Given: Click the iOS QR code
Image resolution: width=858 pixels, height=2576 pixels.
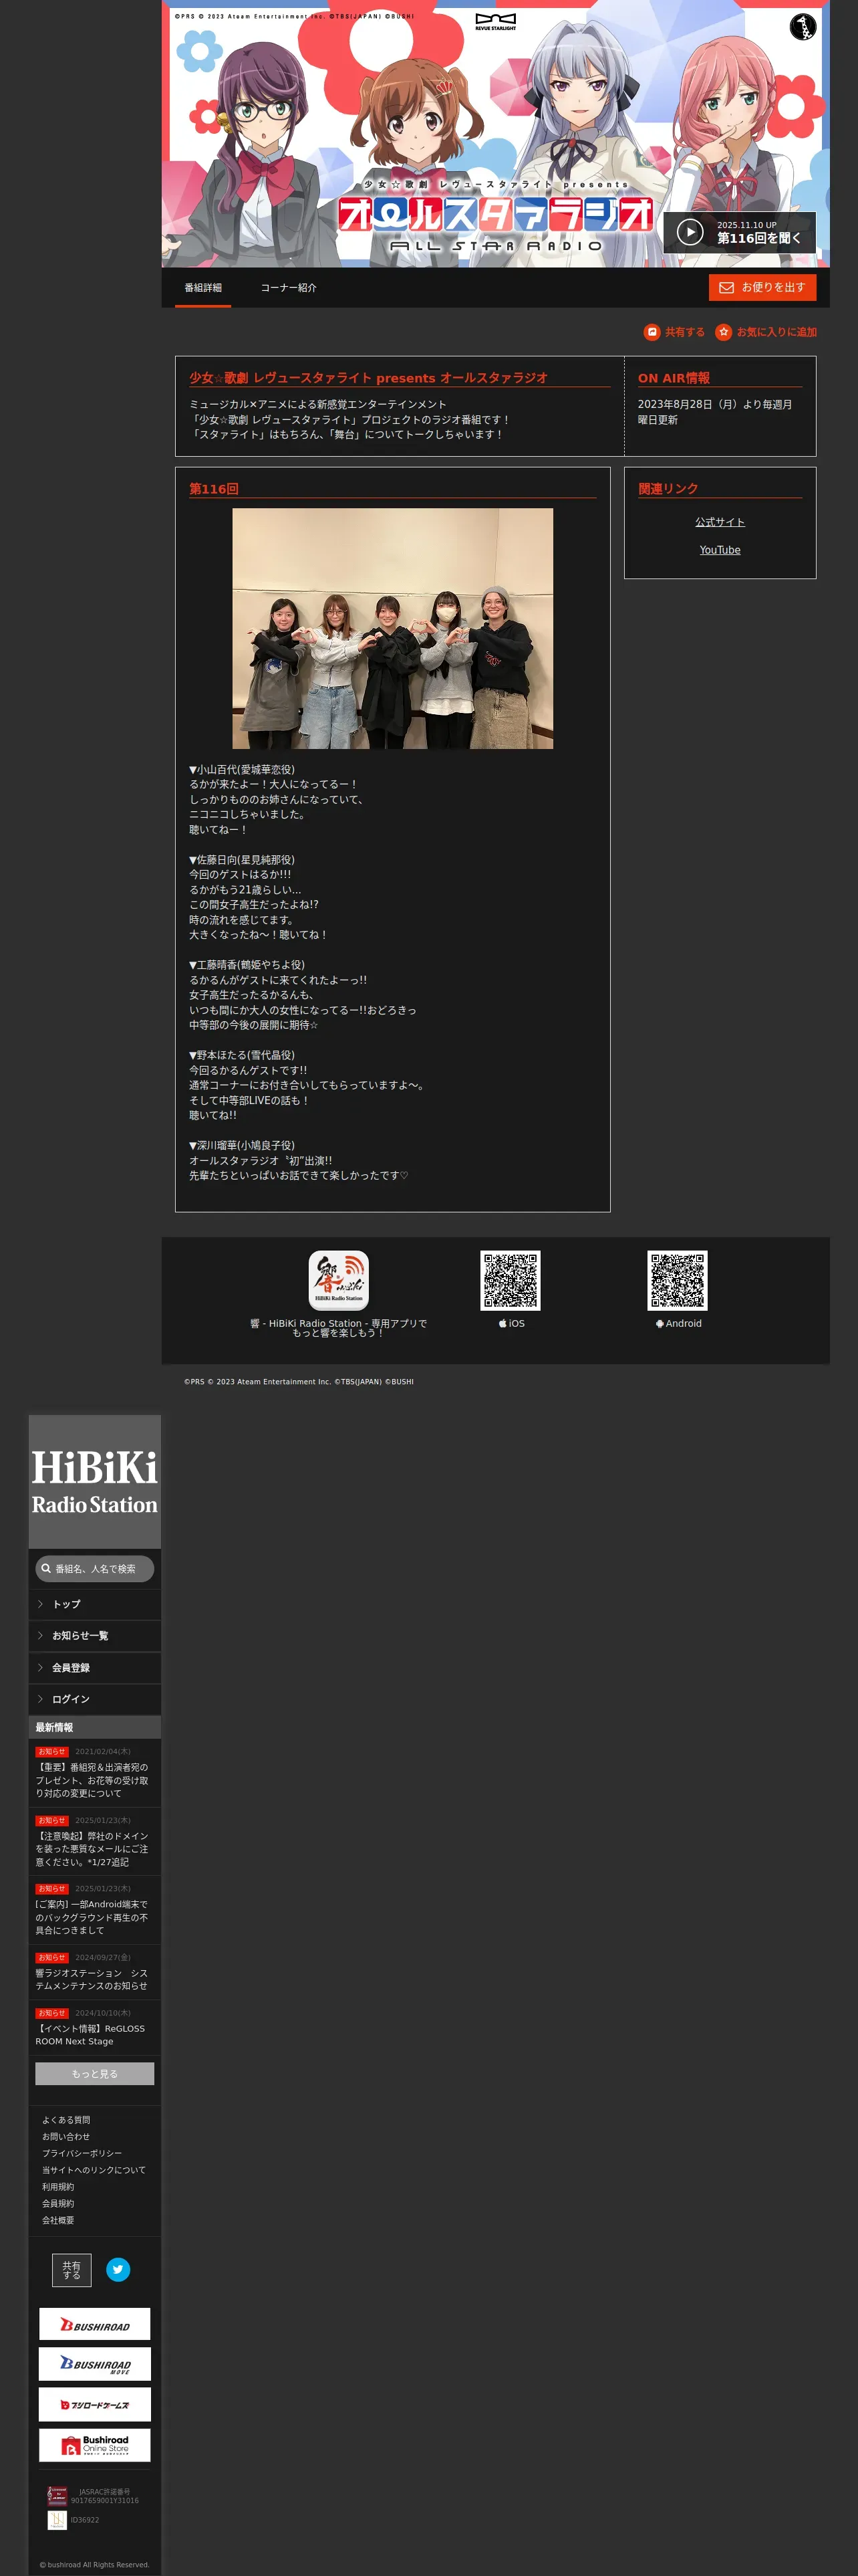Looking at the screenshot, I should tap(511, 1280).
